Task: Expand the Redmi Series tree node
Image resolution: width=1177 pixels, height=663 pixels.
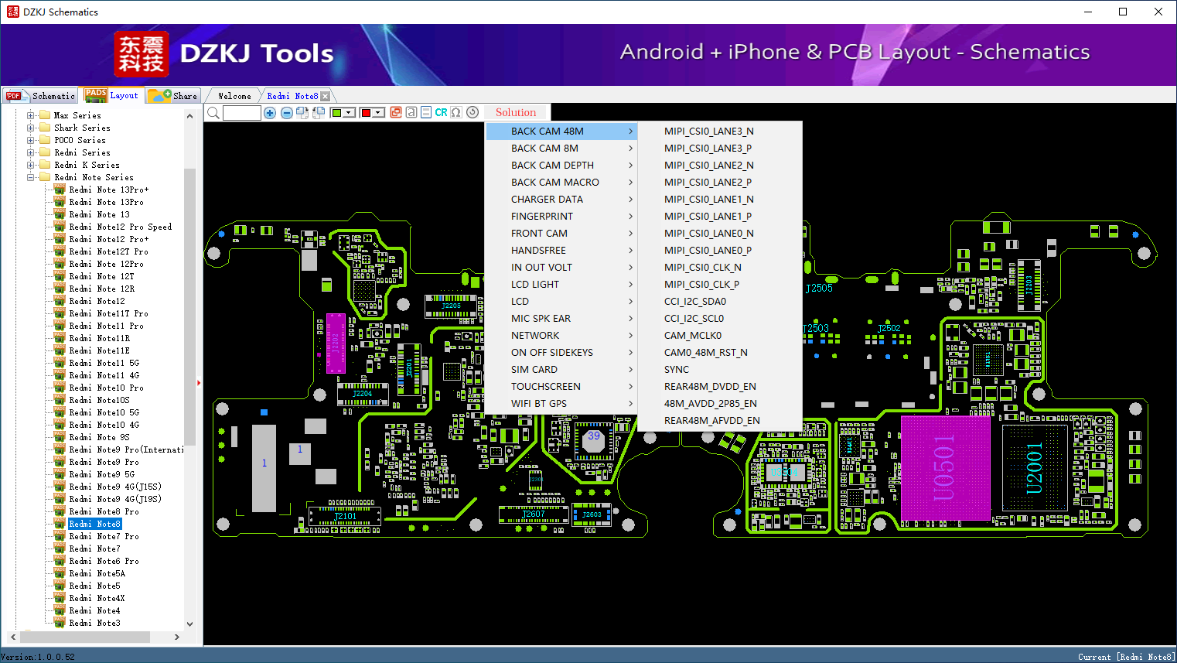Action: click(31, 152)
